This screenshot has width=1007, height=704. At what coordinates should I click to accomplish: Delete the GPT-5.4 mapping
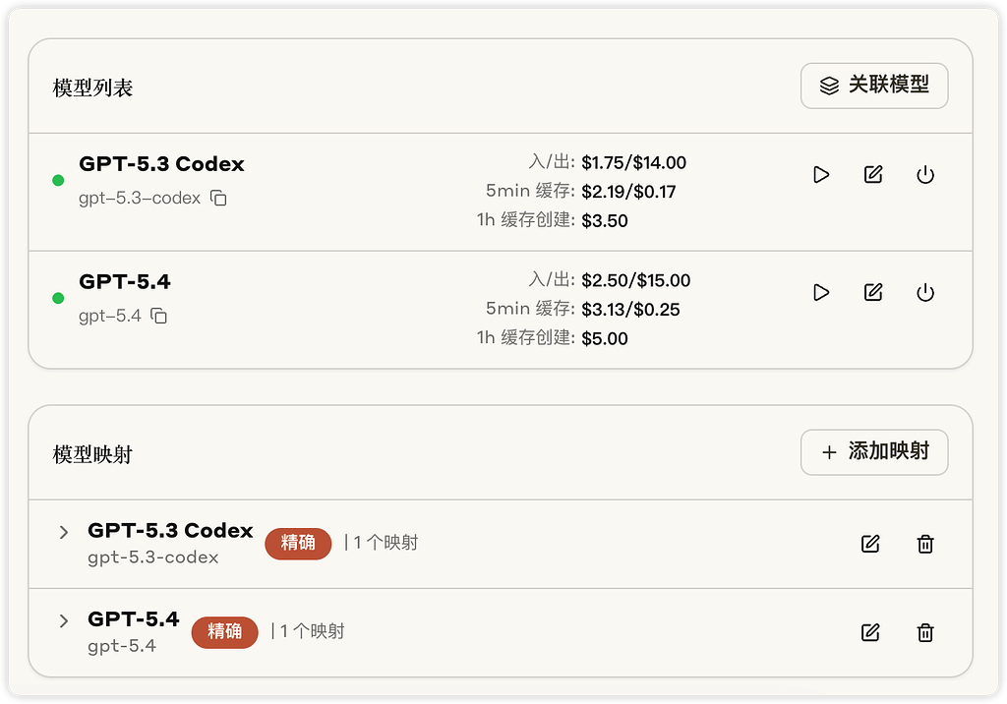coord(924,632)
